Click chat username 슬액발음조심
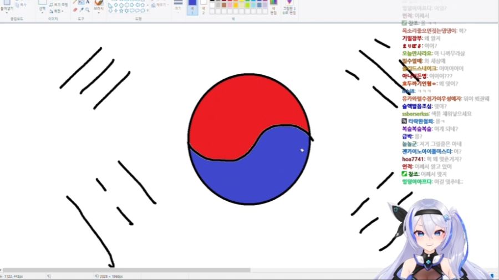 pyautogui.click(x=417, y=106)
